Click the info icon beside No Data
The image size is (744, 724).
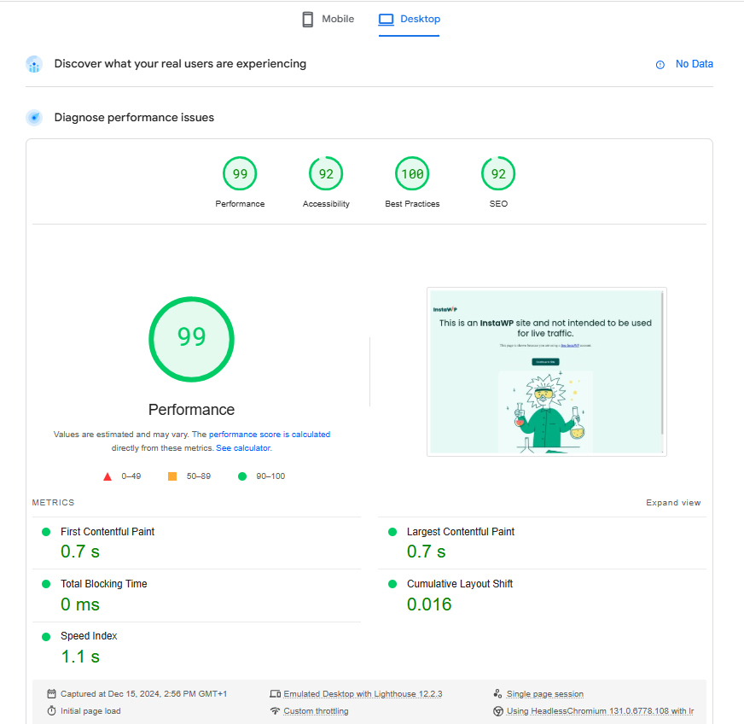pos(660,65)
